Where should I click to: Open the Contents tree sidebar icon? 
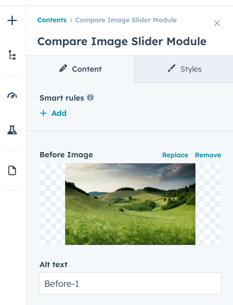coord(12,55)
